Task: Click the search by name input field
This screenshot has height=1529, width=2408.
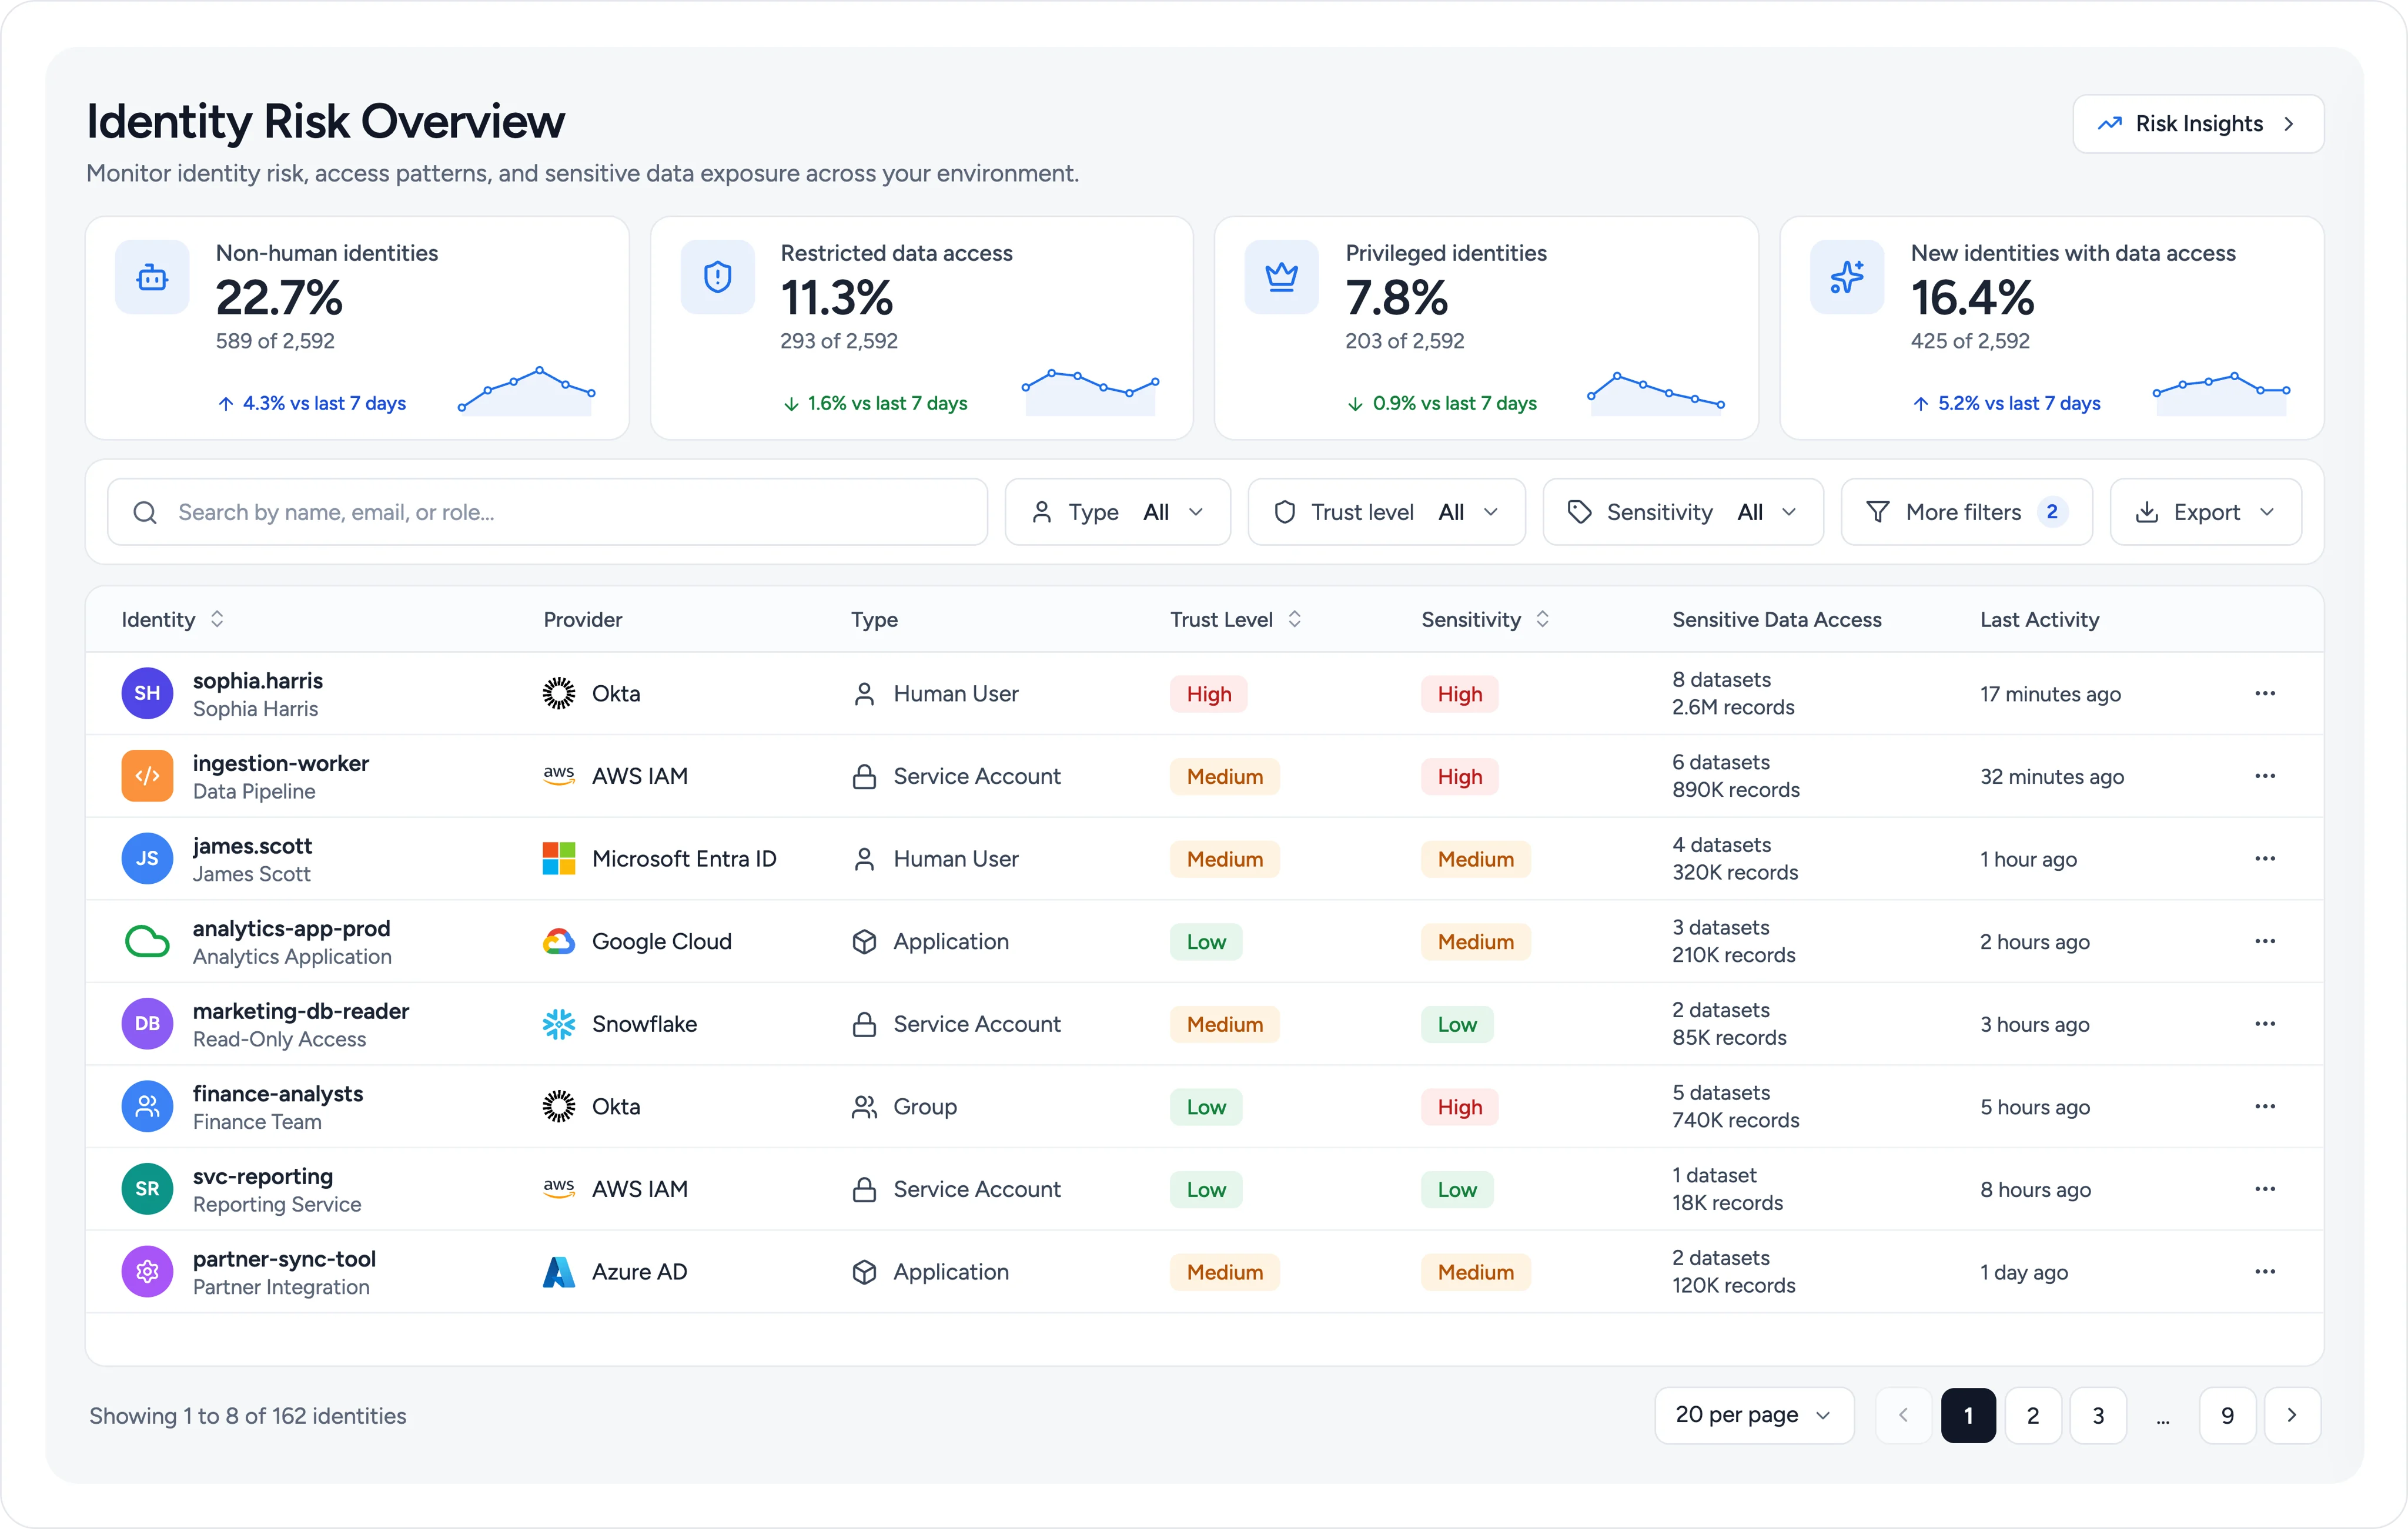Action: 547,512
